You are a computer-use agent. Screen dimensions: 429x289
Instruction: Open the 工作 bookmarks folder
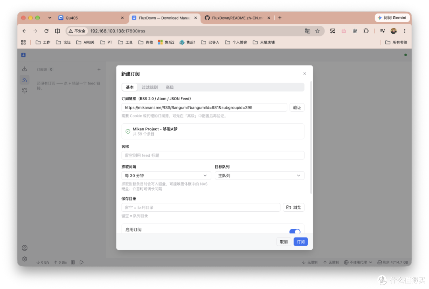pos(43,42)
